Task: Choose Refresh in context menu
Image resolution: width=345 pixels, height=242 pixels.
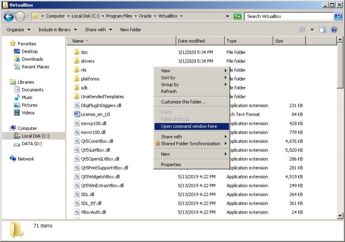Action: coord(191,91)
